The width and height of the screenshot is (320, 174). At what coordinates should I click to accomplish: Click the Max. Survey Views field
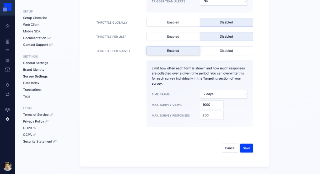(x=212, y=105)
